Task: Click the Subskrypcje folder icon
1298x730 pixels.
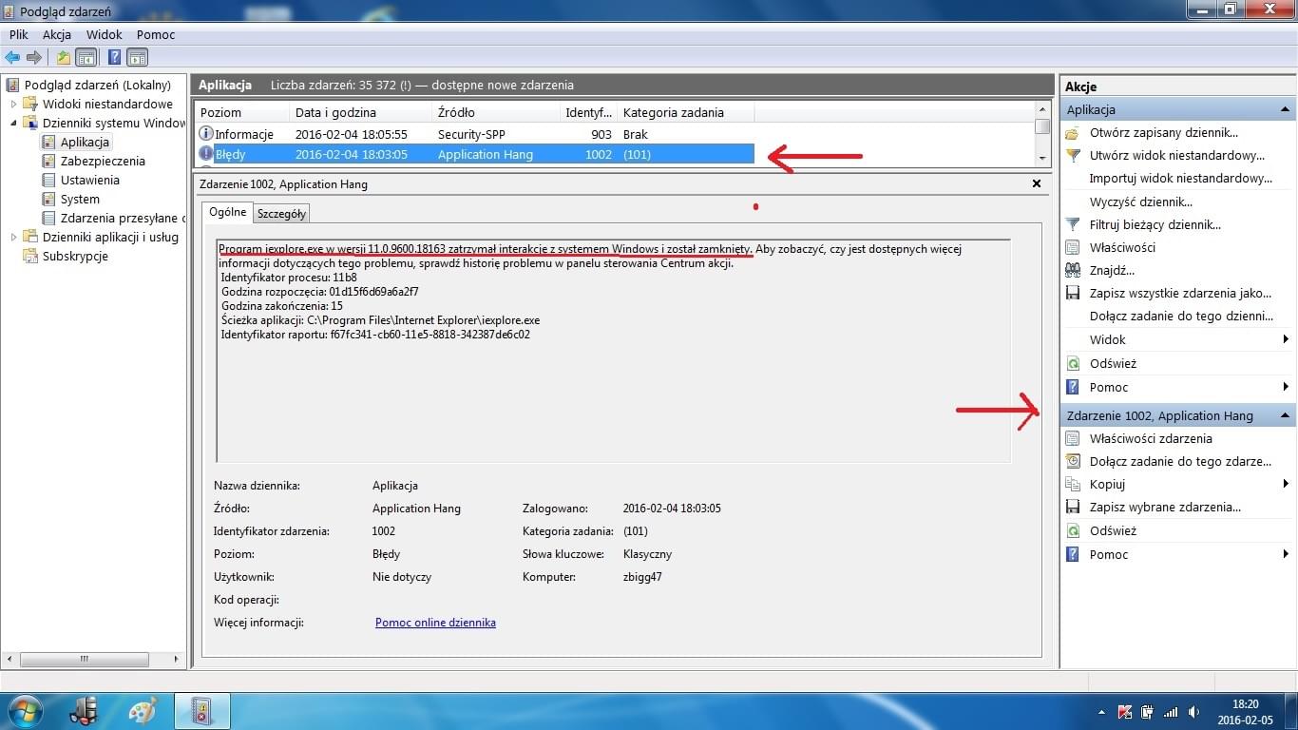Action: coord(31,256)
